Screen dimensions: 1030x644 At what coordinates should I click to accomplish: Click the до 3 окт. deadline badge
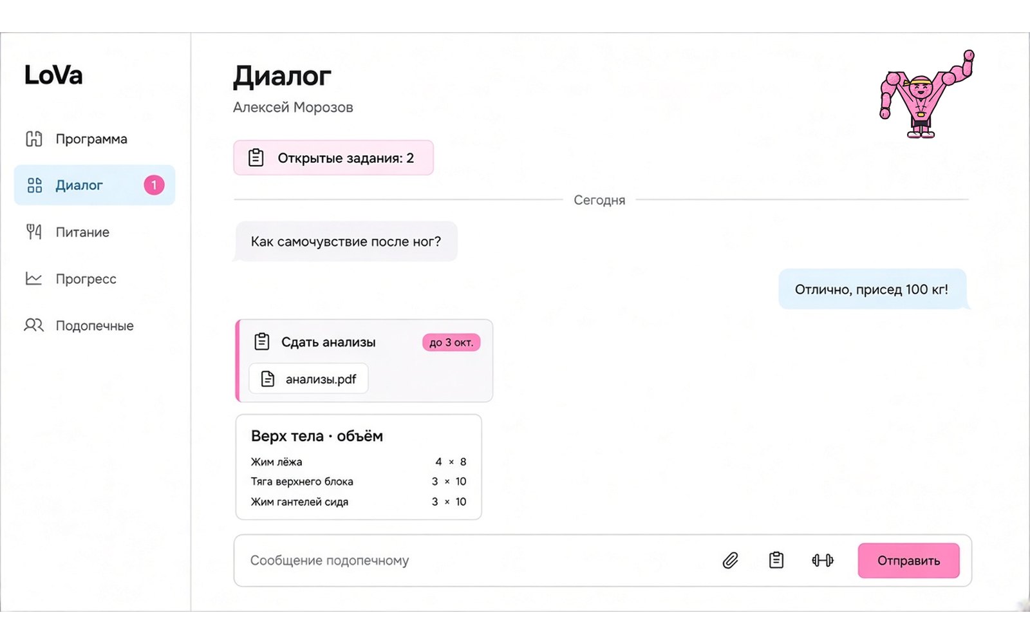(451, 343)
